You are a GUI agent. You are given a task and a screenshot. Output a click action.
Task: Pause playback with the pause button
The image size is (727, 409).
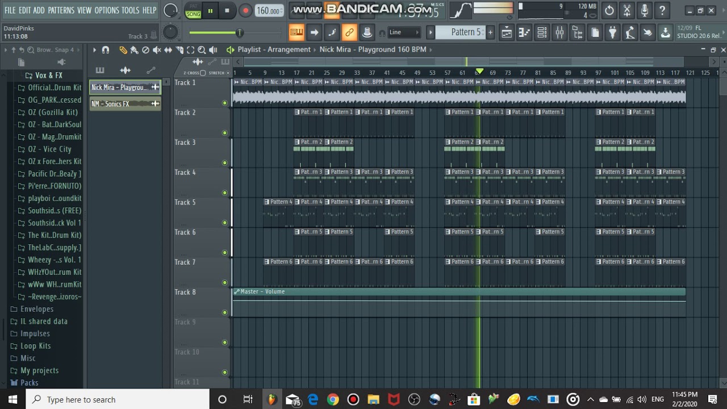210,10
